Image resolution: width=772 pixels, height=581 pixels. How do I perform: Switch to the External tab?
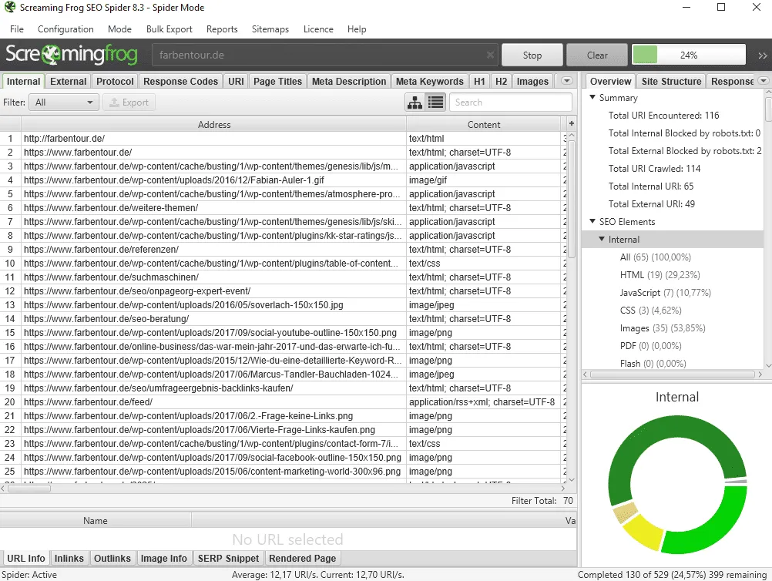point(69,81)
